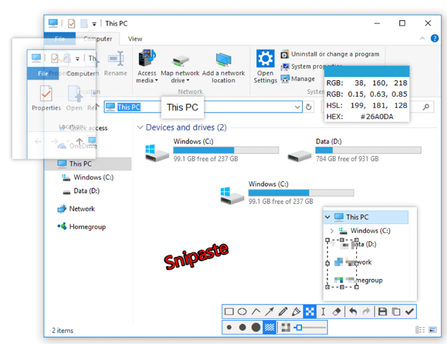Select the marker highlighter tool

click(x=296, y=312)
